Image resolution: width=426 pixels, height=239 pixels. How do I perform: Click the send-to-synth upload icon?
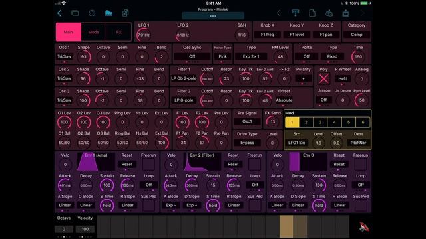point(346,13)
